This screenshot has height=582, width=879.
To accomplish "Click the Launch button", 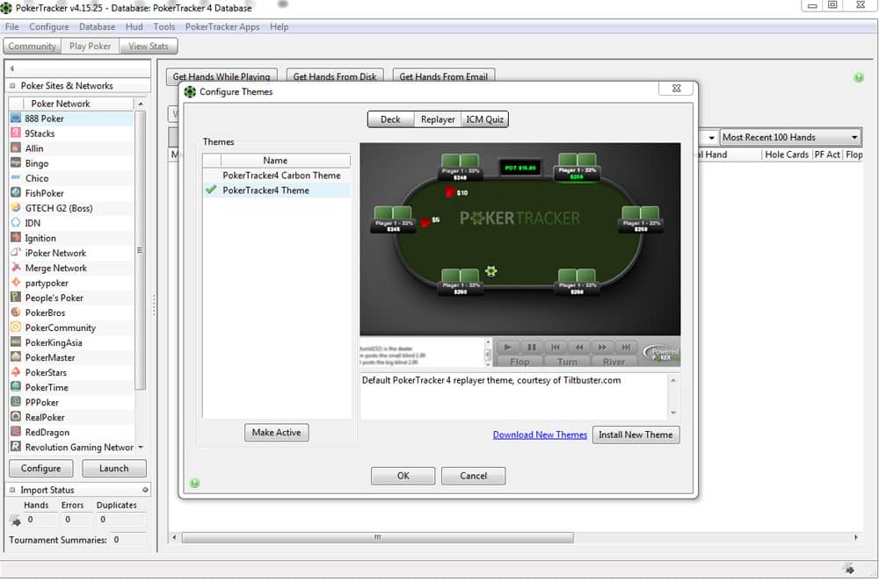I will (113, 468).
